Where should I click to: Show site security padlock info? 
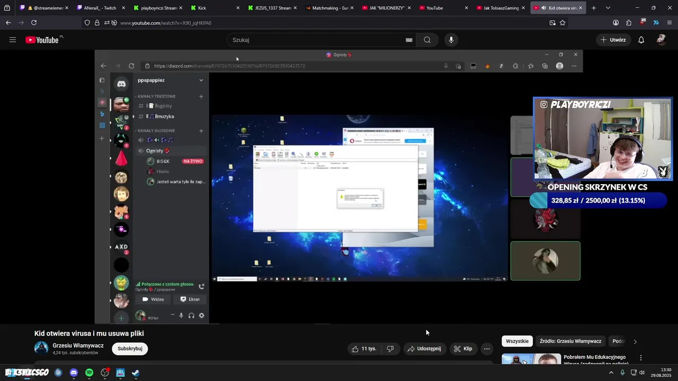97,23
